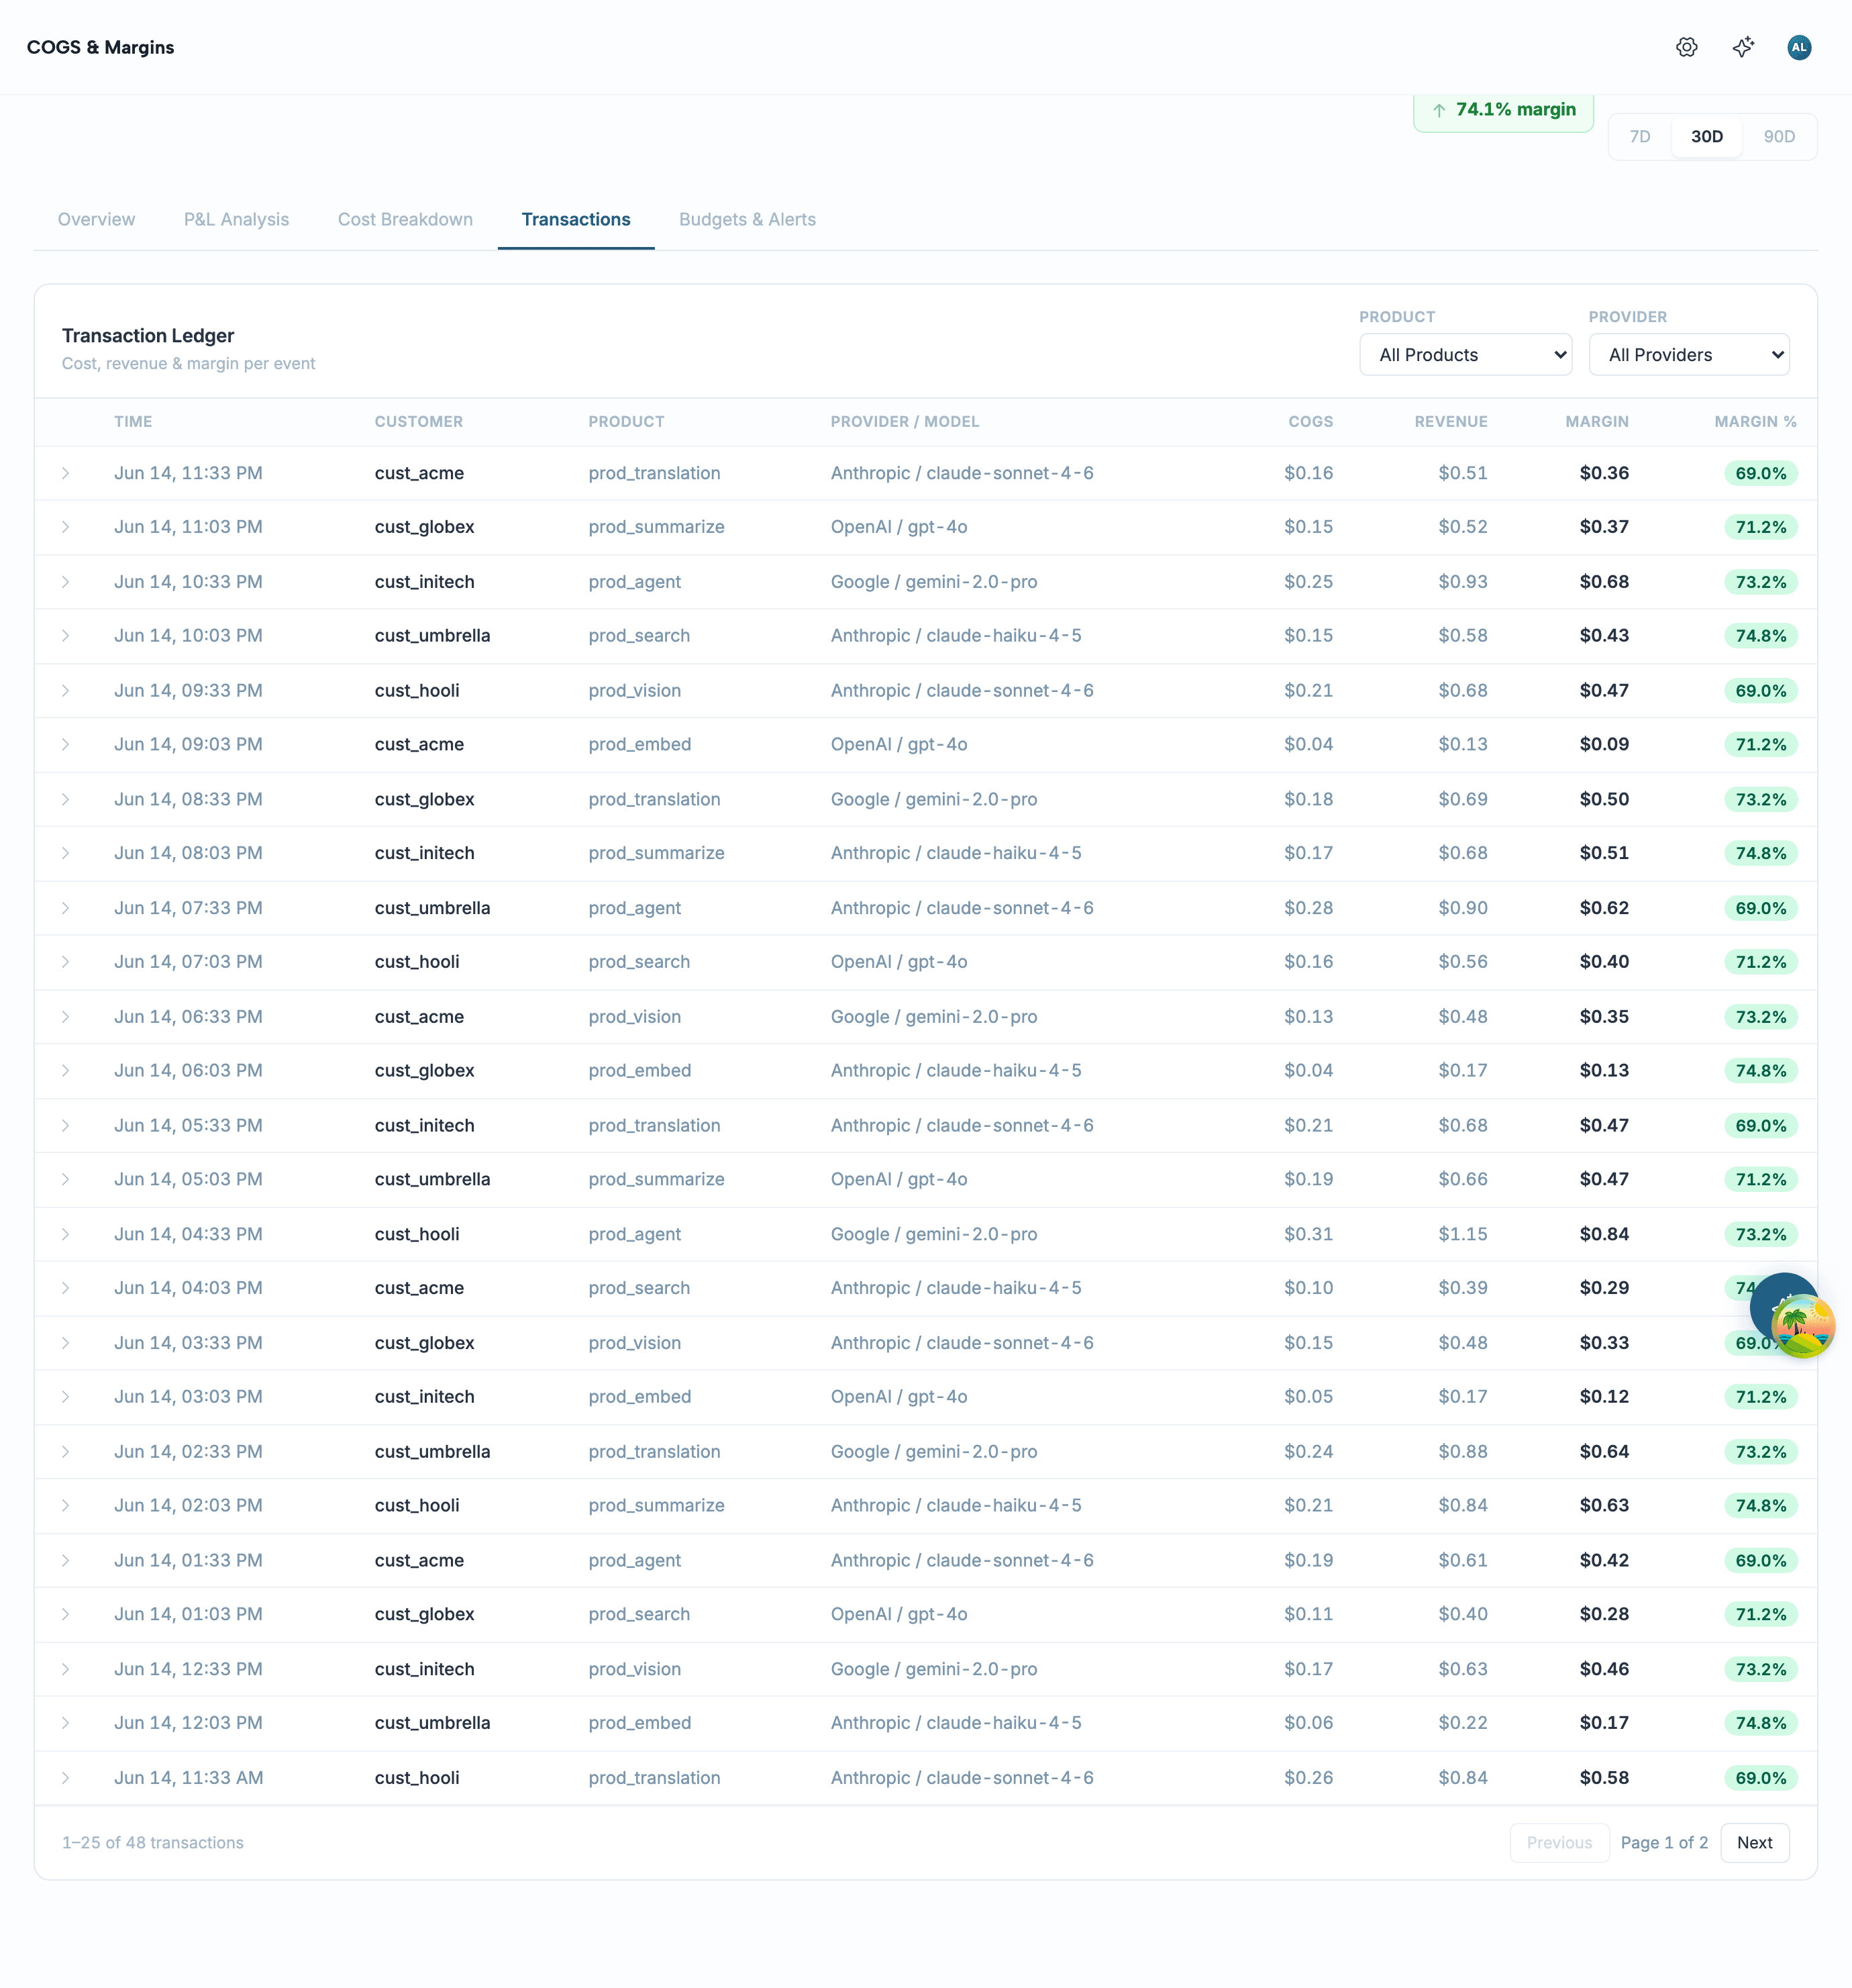Click cust_umbrella in the 10:03 PM row
Screen dimensions: 1852x1988
(432, 636)
